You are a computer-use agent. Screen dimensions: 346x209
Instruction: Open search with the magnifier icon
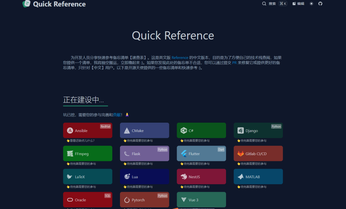[x=264, y=3]
